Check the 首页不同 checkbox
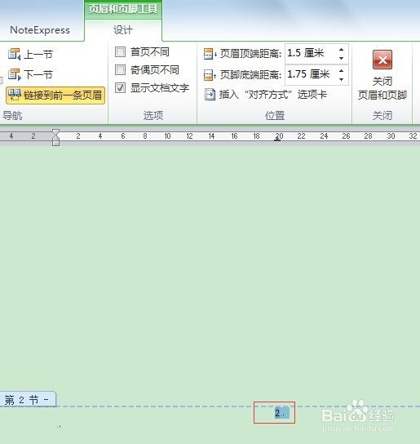420x444 pixels. [x=120, y=51]
